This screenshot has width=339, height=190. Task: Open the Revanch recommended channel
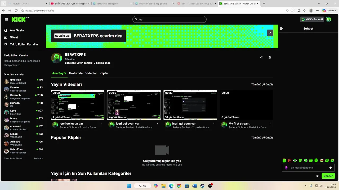click(23, 97)
